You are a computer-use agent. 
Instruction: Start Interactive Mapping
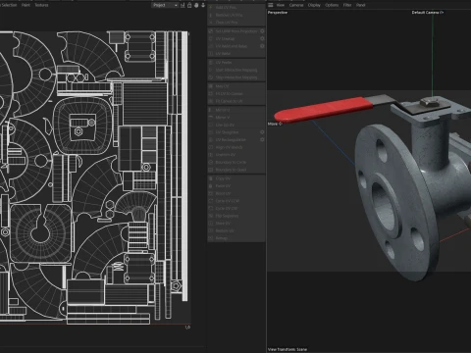click(x=236, y=70)
